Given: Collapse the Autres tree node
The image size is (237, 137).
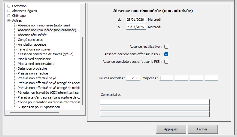Looking at the screenshot, I should pos(9,20).
